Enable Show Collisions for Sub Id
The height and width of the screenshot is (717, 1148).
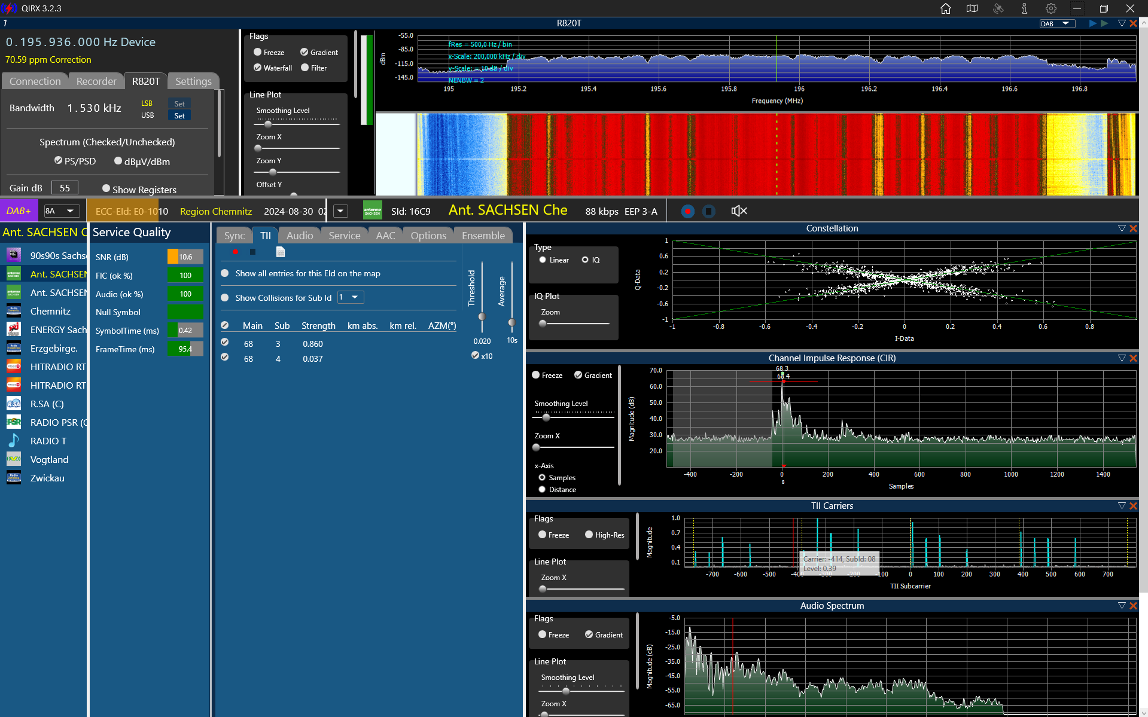click(x=225, y=298)
